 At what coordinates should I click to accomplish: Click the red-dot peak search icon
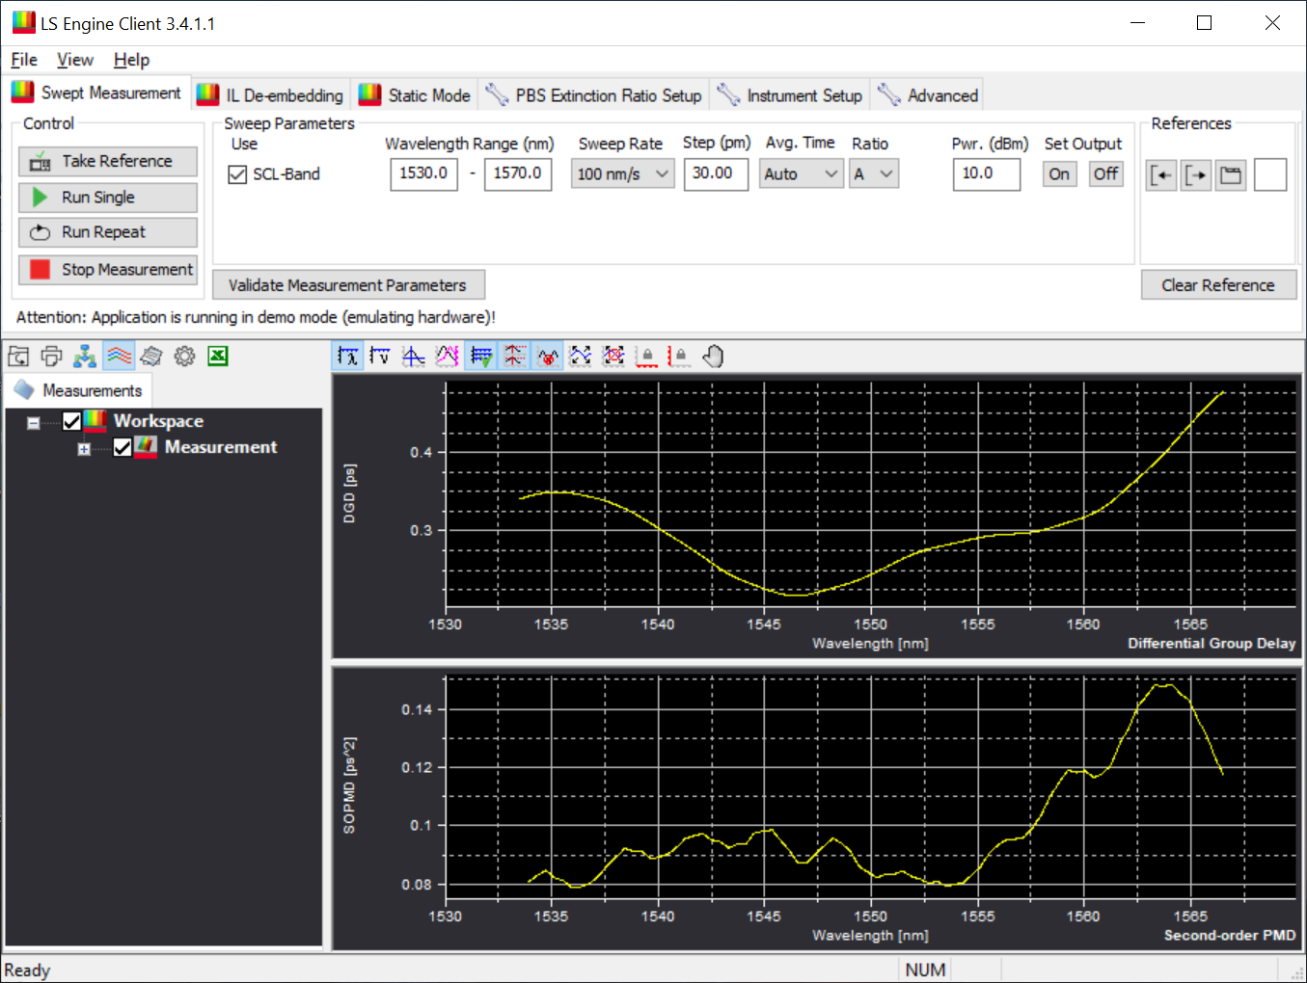coord(547,357)
